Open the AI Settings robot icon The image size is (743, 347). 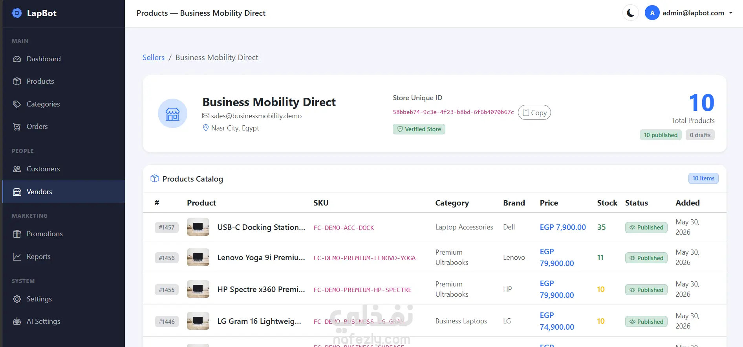pos(17,321)
